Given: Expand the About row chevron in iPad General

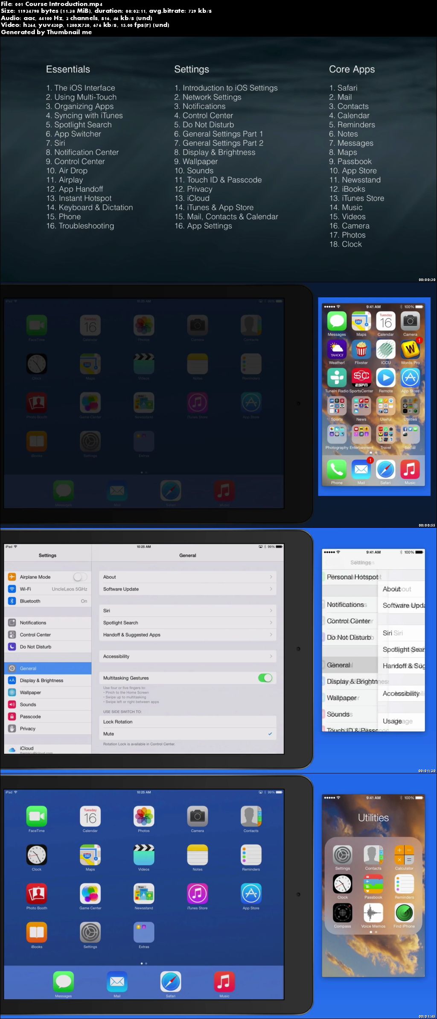Looking at the screenshot, I should click(x=271, y=577).
